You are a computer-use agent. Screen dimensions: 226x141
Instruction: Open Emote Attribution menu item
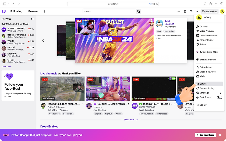tap(209, 60)
